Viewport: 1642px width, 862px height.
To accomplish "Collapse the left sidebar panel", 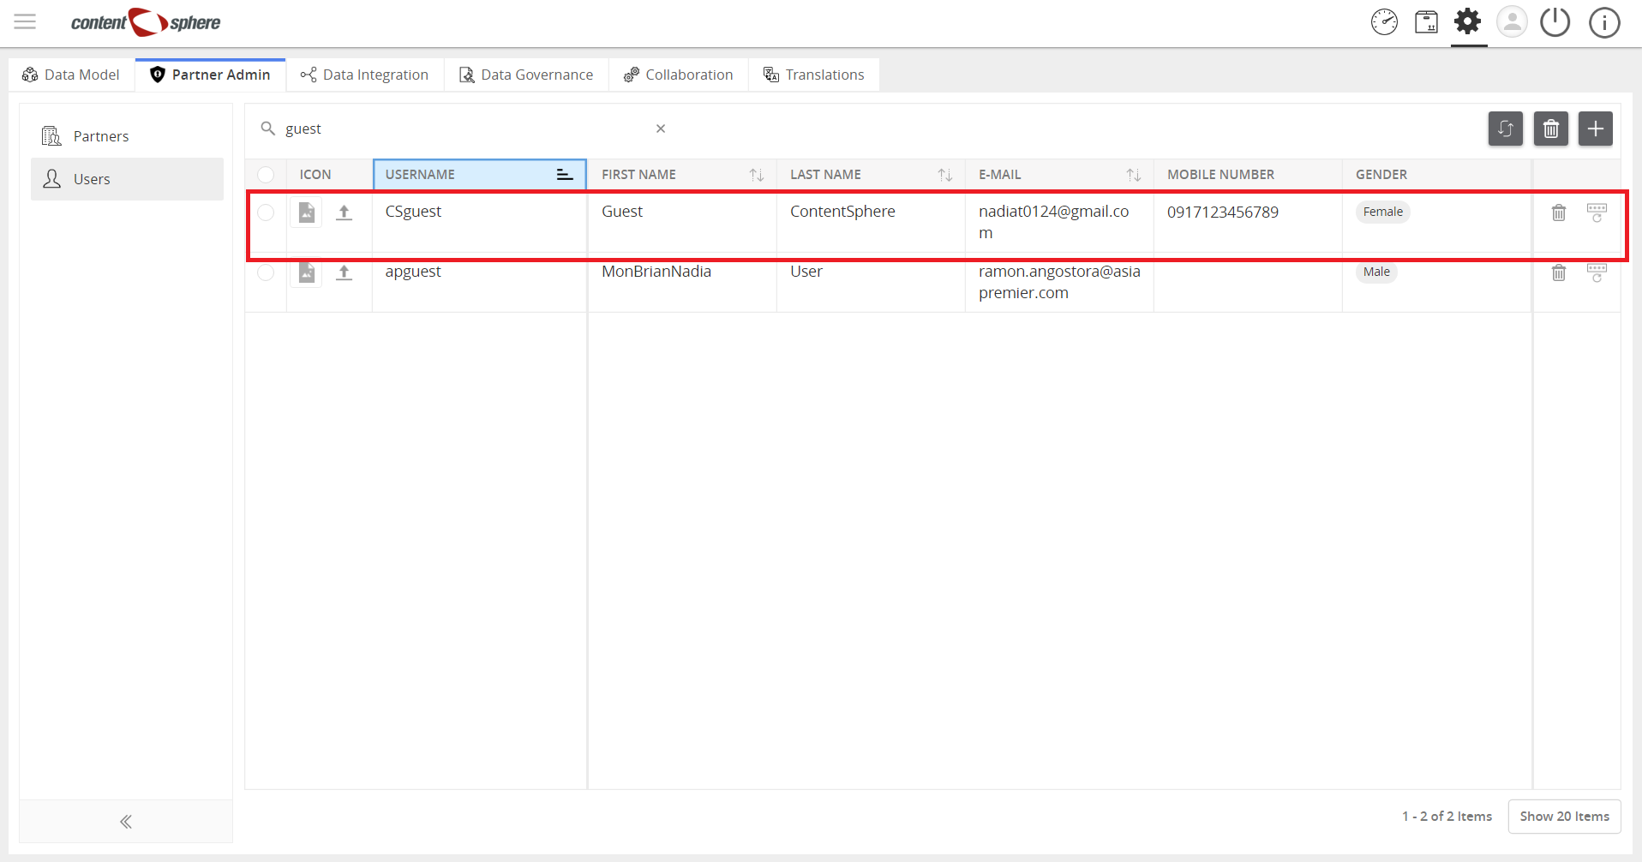I will tap(126, 822).
